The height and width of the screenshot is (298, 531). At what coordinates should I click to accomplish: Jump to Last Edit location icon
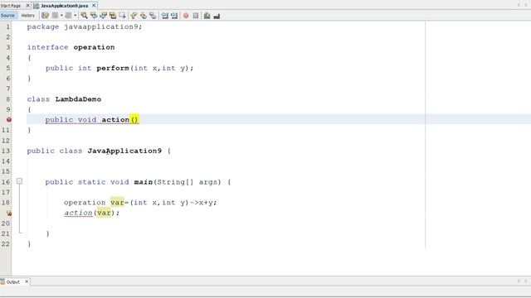click(x=45, y=16)
